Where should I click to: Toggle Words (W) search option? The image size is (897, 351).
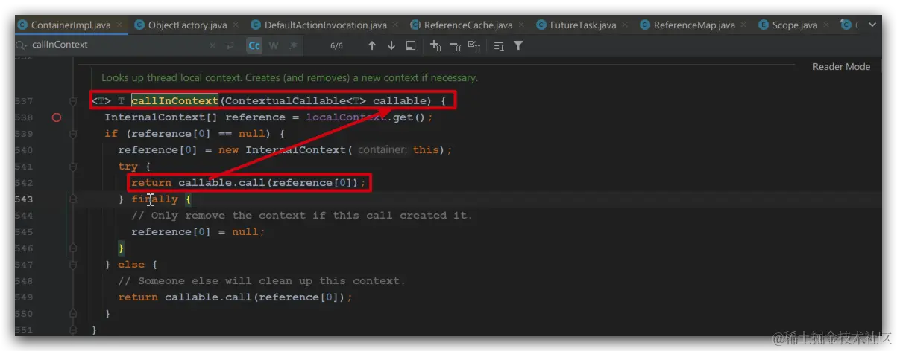(274, 45)
